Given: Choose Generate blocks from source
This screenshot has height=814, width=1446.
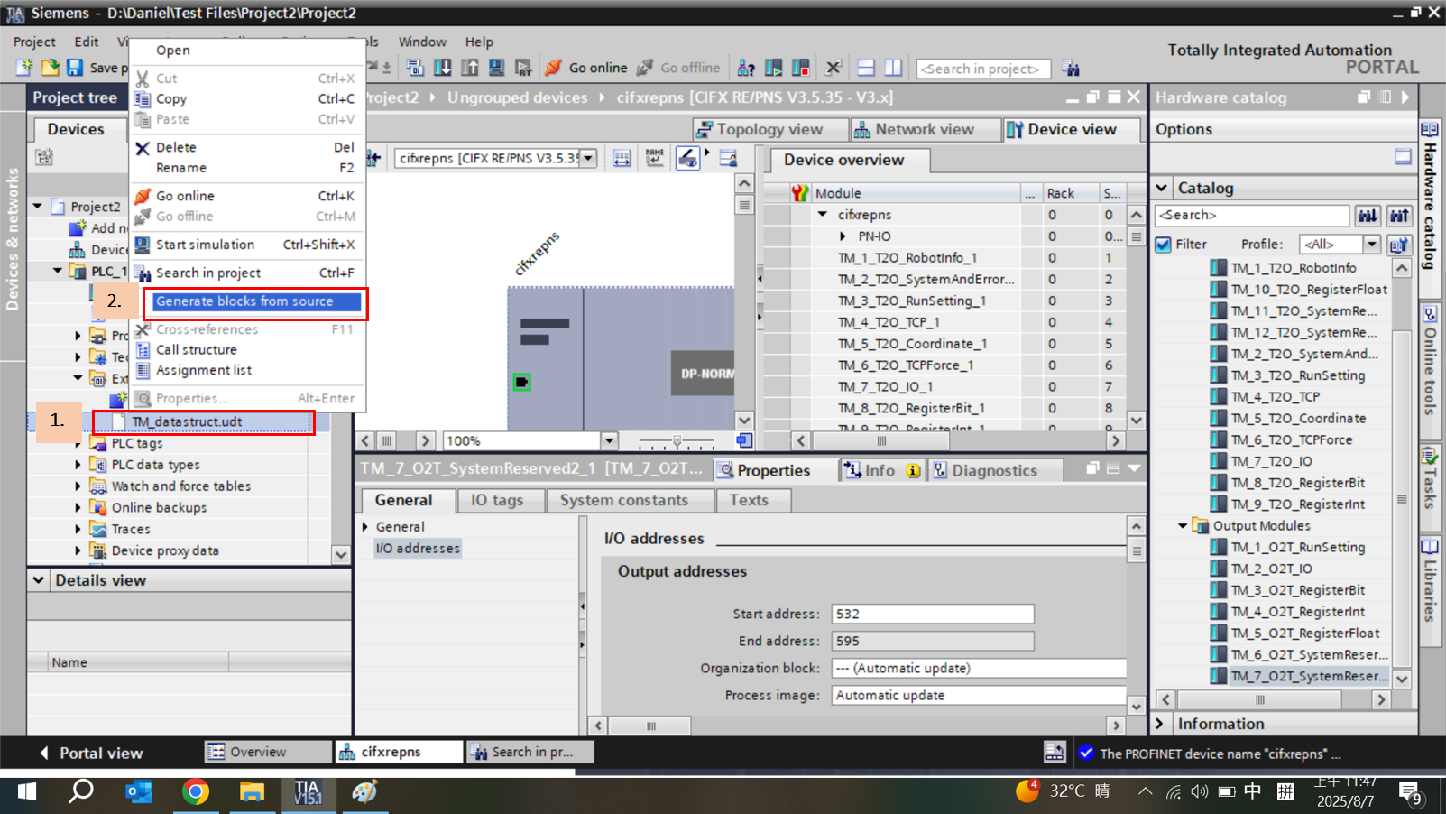Looking at the screenshot, I should 256,301.
